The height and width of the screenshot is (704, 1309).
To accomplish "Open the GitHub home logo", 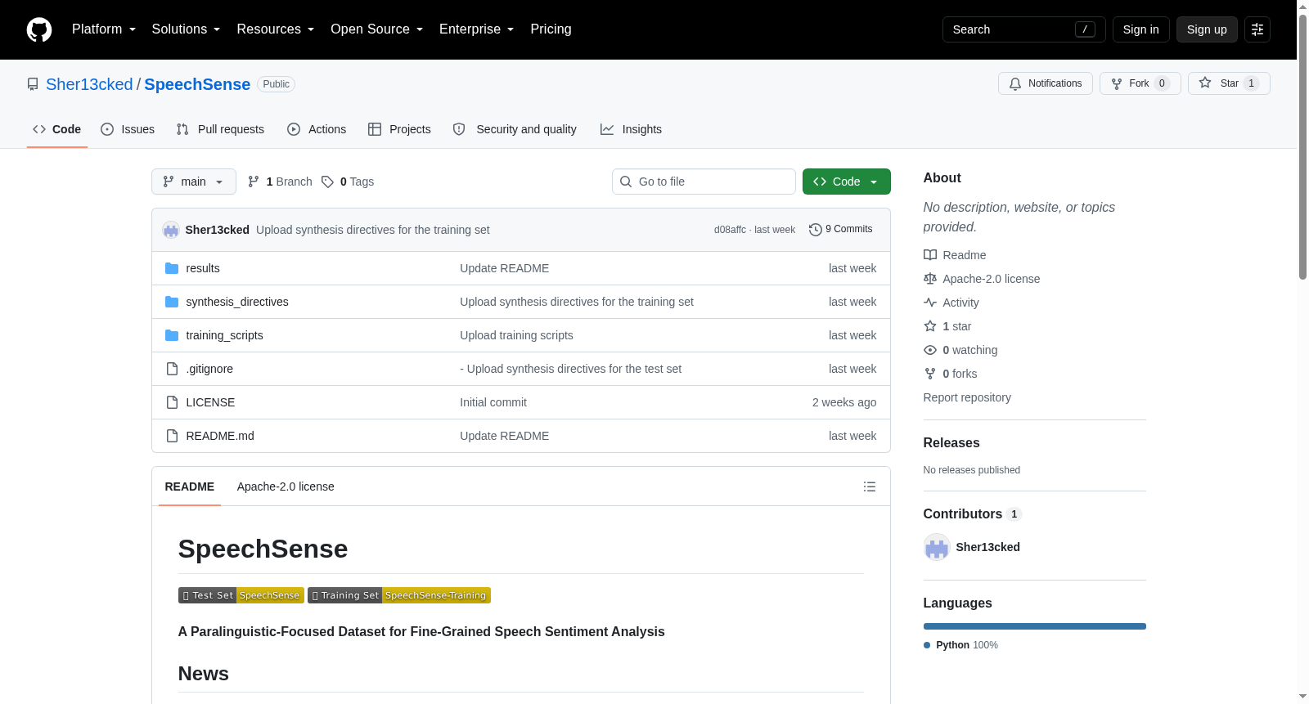I will (x=39, y=29).
